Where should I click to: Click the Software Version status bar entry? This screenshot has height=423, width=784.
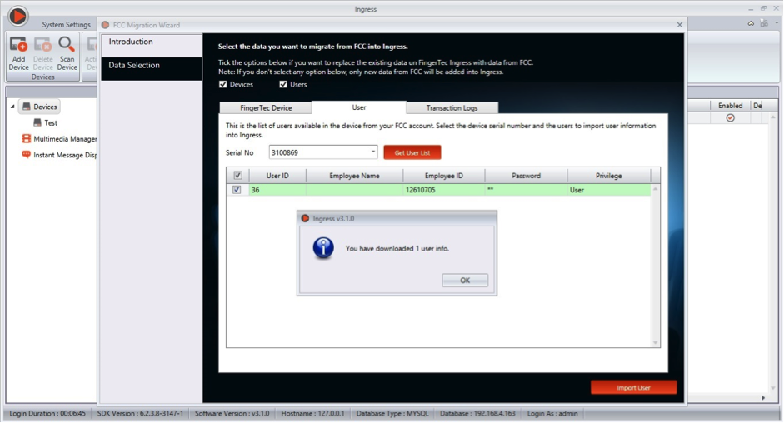pos(232,414)
